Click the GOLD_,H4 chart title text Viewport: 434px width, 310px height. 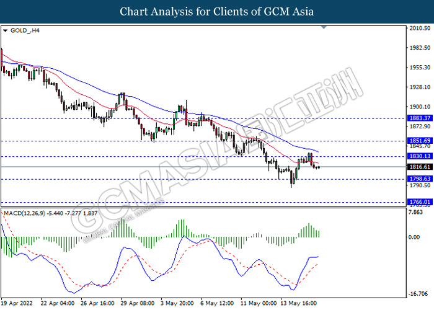point(25,30)
